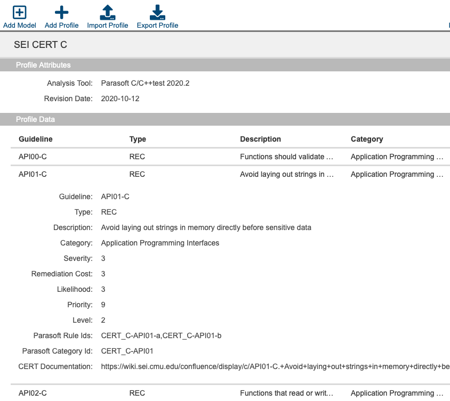Open the Add Model label
The width and height of the screenshot is (450, 401).
pyautogui.click(x=20, y=25)
